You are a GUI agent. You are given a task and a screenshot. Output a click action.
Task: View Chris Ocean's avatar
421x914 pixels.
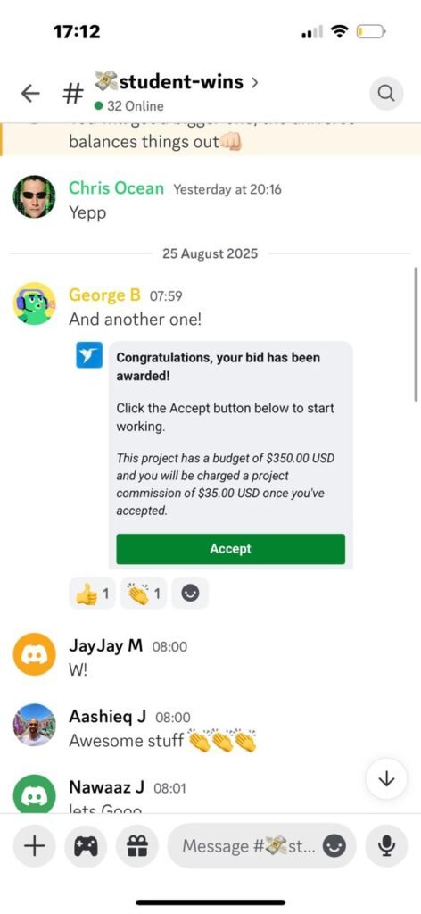tap(35, 197)
